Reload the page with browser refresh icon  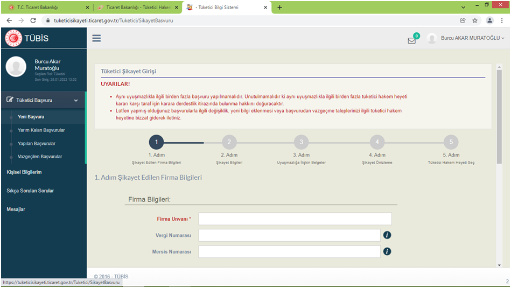click(x=33, y=20)
